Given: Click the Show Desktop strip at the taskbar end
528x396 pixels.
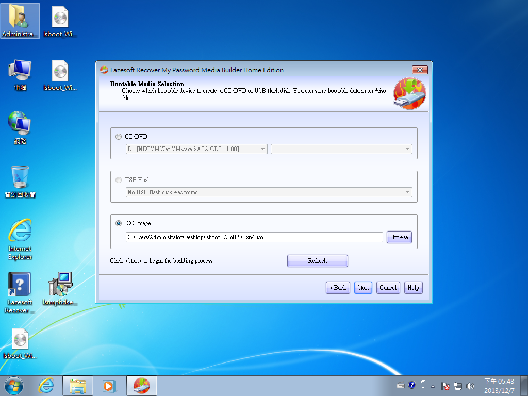Looking at the screenshot, I should [x=524, y=386].
